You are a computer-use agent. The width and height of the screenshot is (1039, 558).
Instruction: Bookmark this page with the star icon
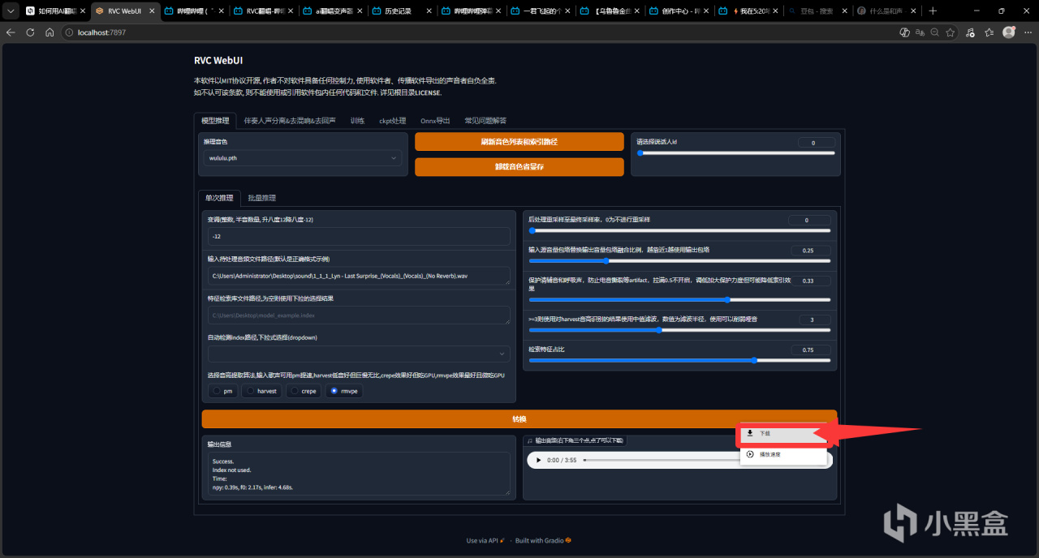pos(950,32)
